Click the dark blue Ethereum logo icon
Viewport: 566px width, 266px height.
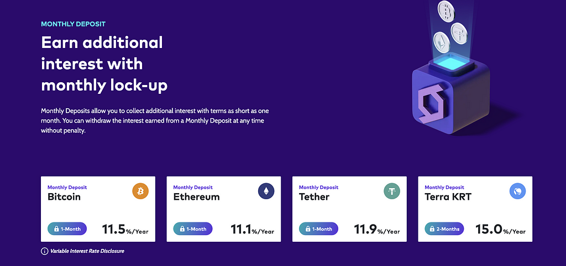pos(266,191)
